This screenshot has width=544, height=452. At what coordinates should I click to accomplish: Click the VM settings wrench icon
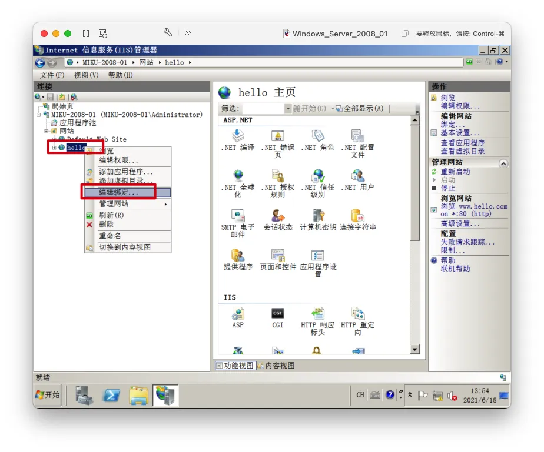[x=168, y=32]
